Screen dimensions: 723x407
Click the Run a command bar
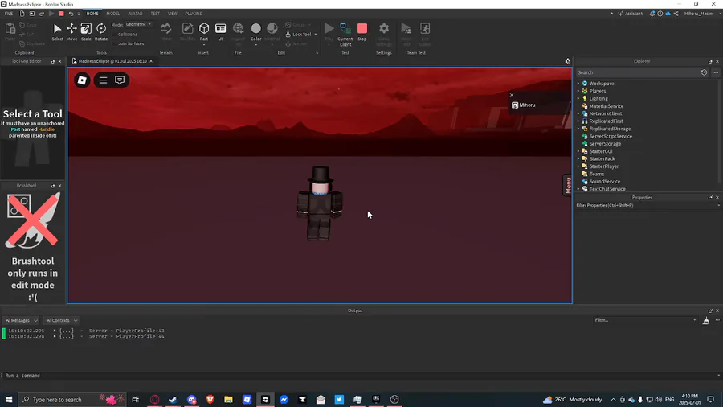360,376
